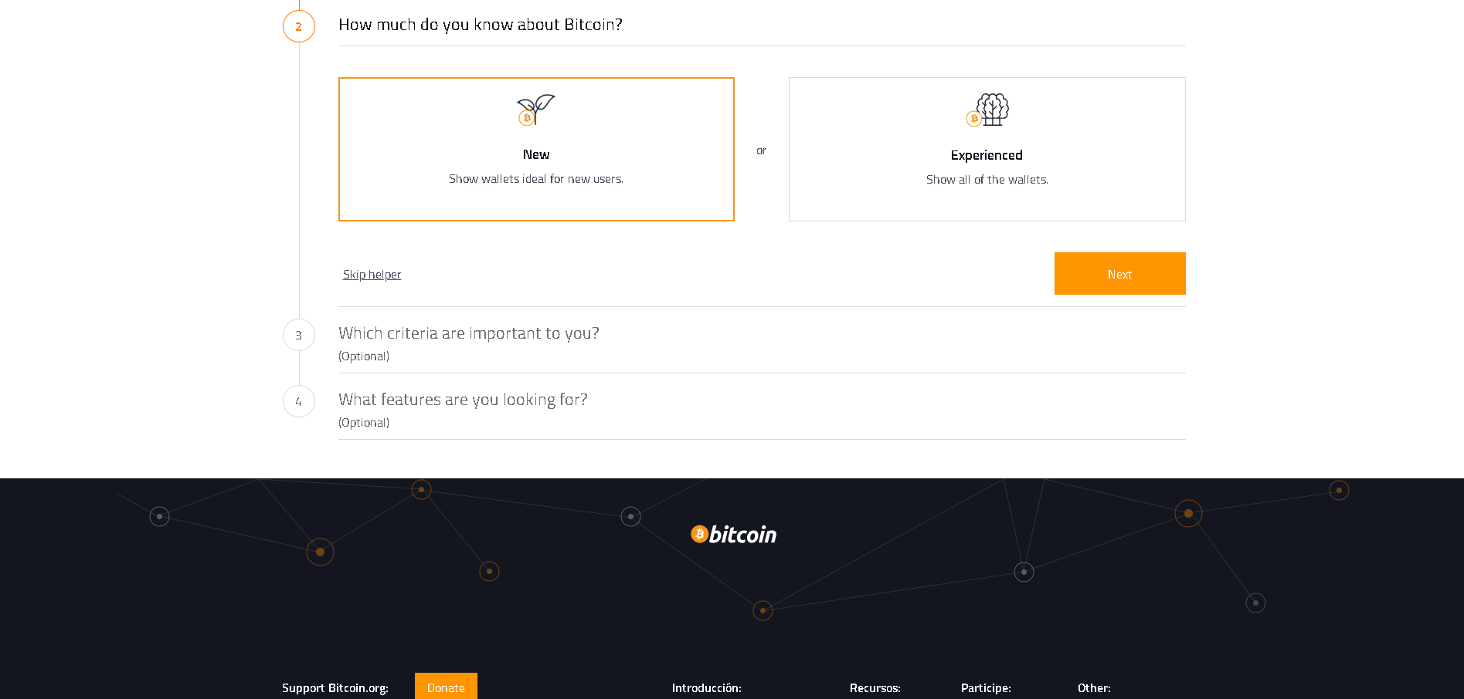Select the New user option card
This screenshot has width=1464, height=699.
536,149
